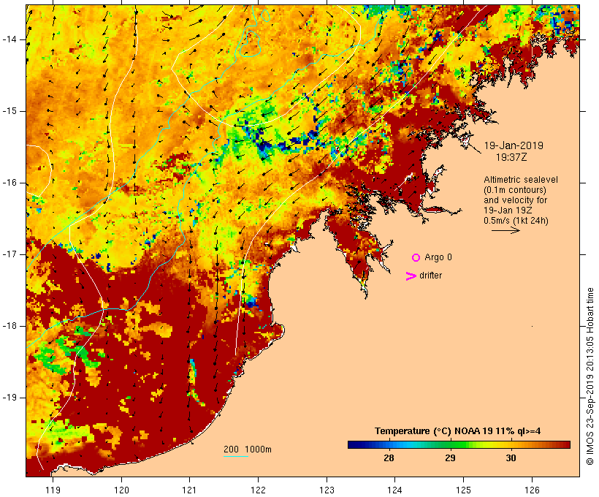Click the dark red end of color bar
Image resolution: width=599 pixels, height=497 pixels.
point(565,444)
